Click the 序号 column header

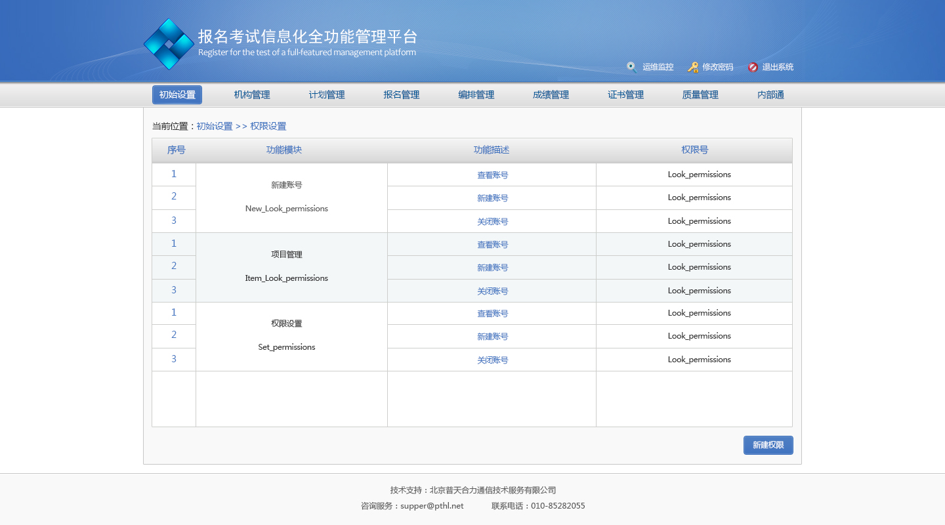click(x=177, y=150)
